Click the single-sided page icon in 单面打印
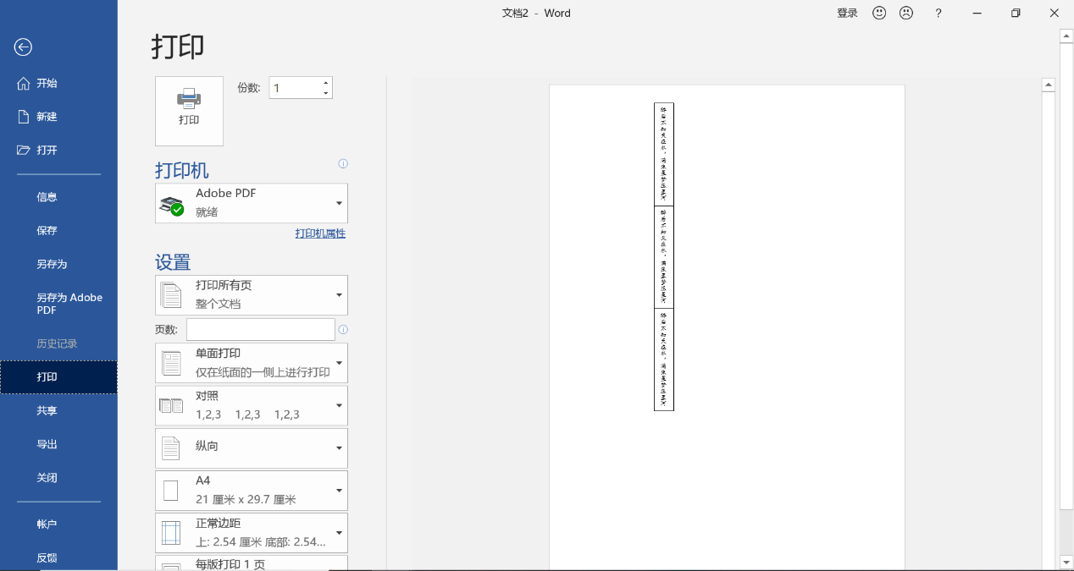This screenshot has width=1074, height=571. tap(172, 363)
